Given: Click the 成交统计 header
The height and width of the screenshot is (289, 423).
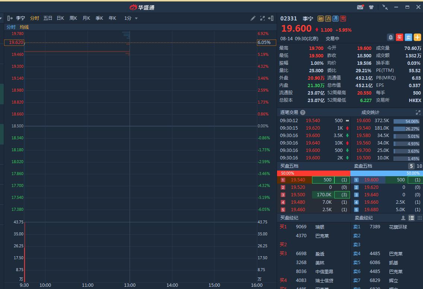Looking at the screenshot, I should point(370,112).
